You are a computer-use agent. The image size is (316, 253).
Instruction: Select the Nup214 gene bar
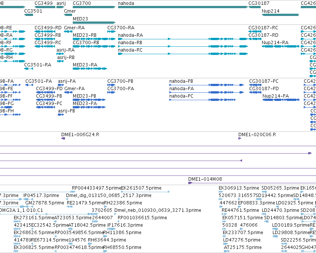point(280,15)
